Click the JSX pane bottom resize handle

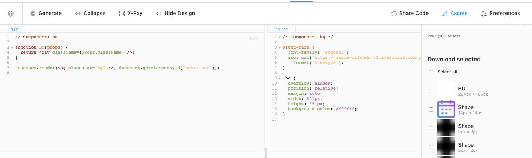click(x=132, y=153)
